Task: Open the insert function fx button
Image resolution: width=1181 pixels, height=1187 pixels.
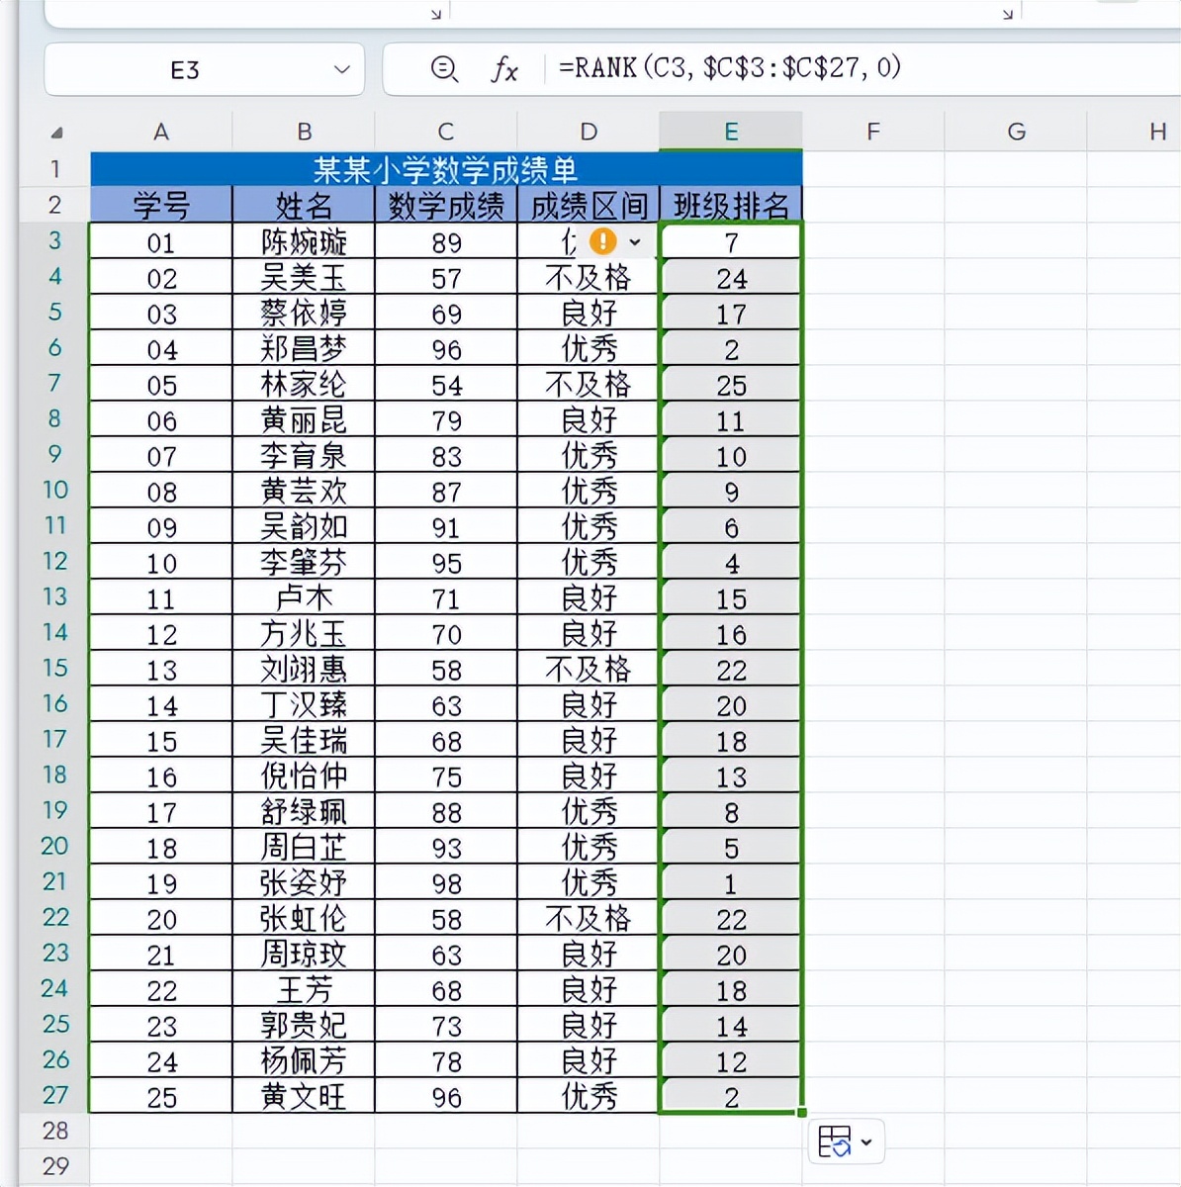Action: pyautogui.click(x=504, y=69)
